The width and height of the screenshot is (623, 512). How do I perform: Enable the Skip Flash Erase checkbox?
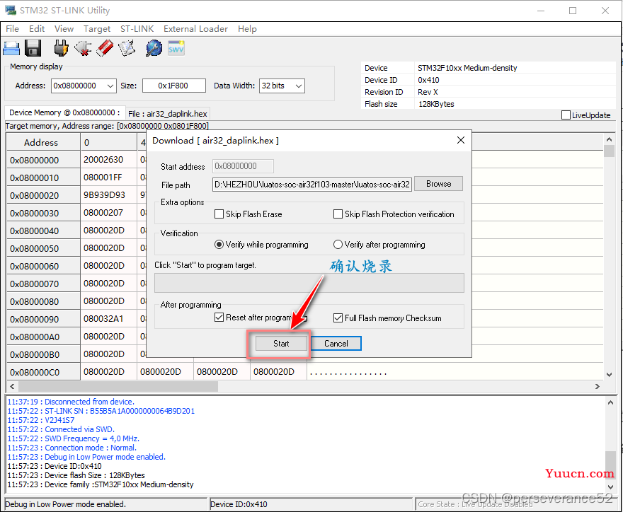pos(219,214)
